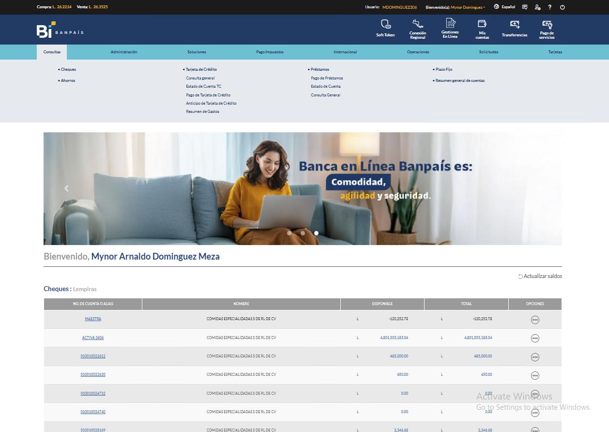Image resolution: width=609 pixels, height=432 pixels.
Task: Select Cheques in Consultas submenu
Action: [x=67, y=69]
